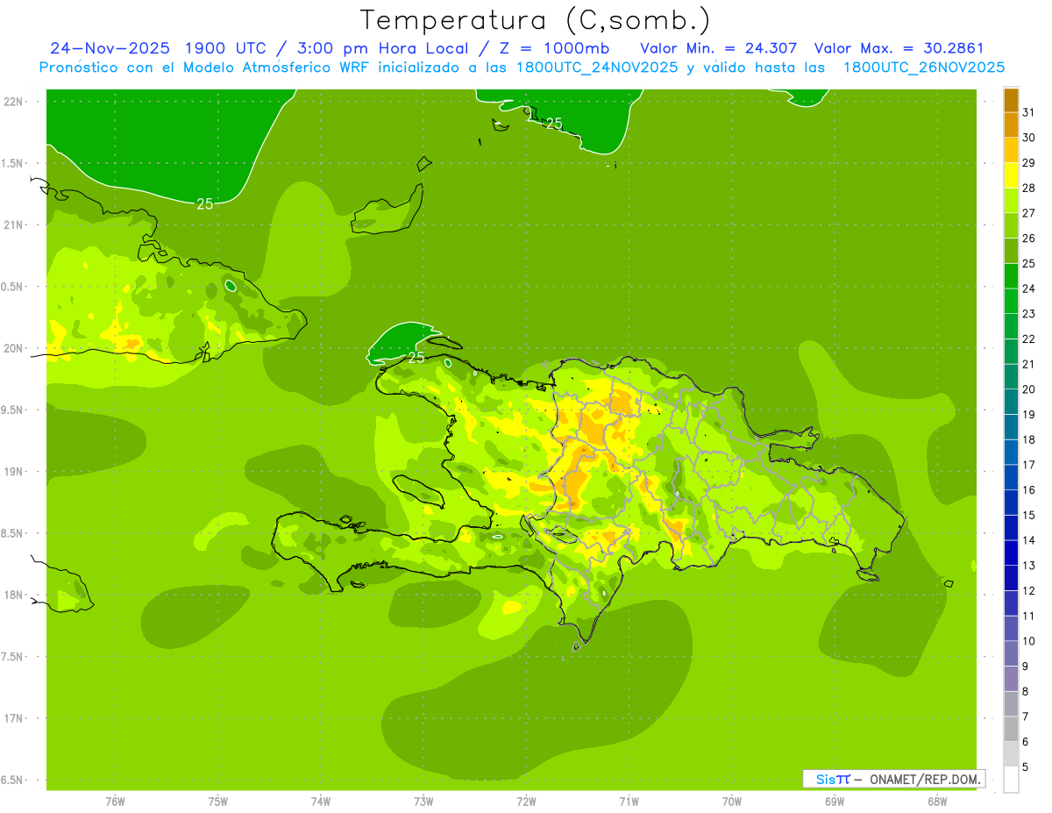Click the legend value "25" on the color scale

[1029, 263]
